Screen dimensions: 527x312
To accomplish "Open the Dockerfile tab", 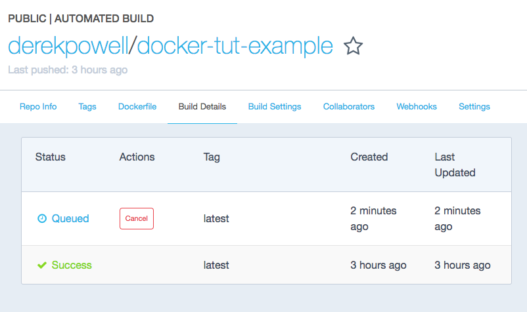I will click(137, 107).
